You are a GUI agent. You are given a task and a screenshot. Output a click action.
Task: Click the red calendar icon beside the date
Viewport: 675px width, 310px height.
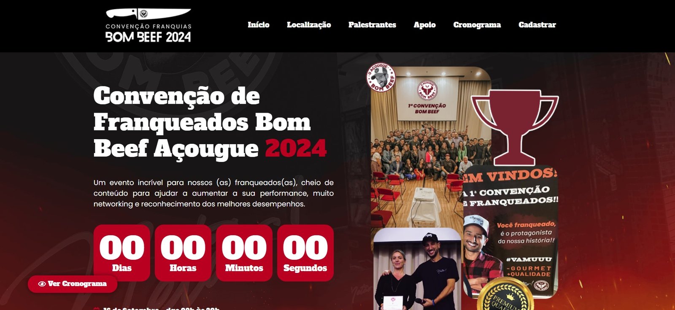tap(97, 309)
